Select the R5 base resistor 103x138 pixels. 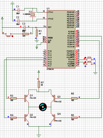[x=74, y=98]
